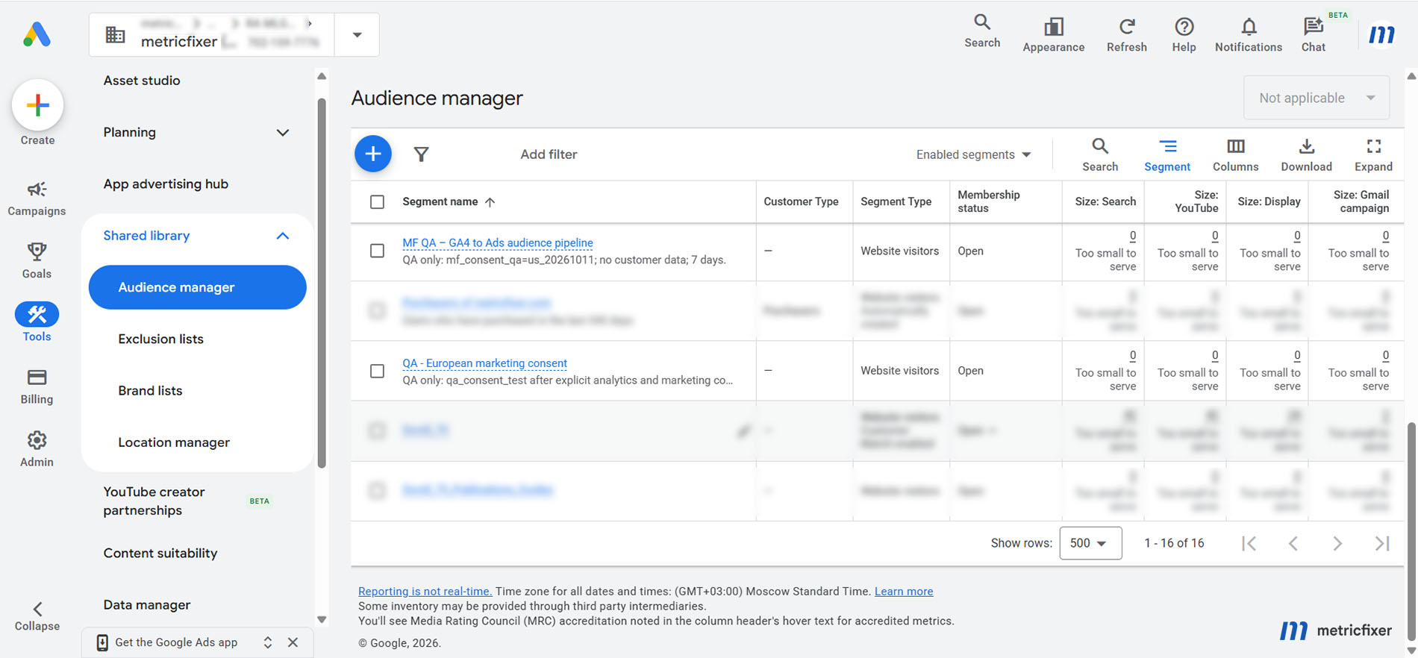Expand the Get the Google Ads app banner
This screenshot has width=1418, height=658.
pos(268,642)
